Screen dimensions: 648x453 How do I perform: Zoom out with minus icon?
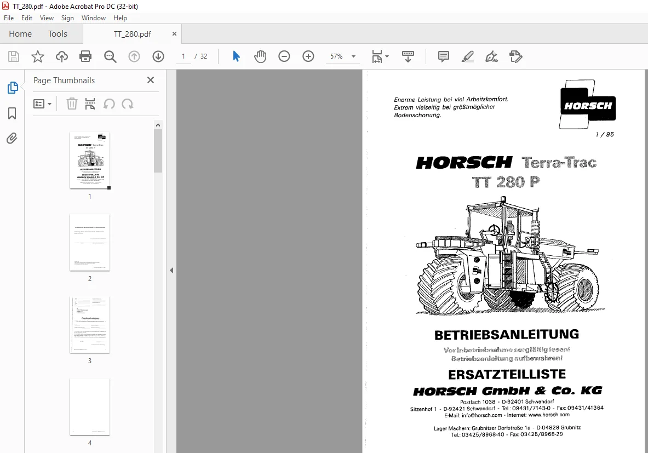pos(284,56)
